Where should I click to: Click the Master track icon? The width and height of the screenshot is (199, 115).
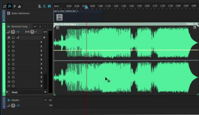[x=9, y=100]
